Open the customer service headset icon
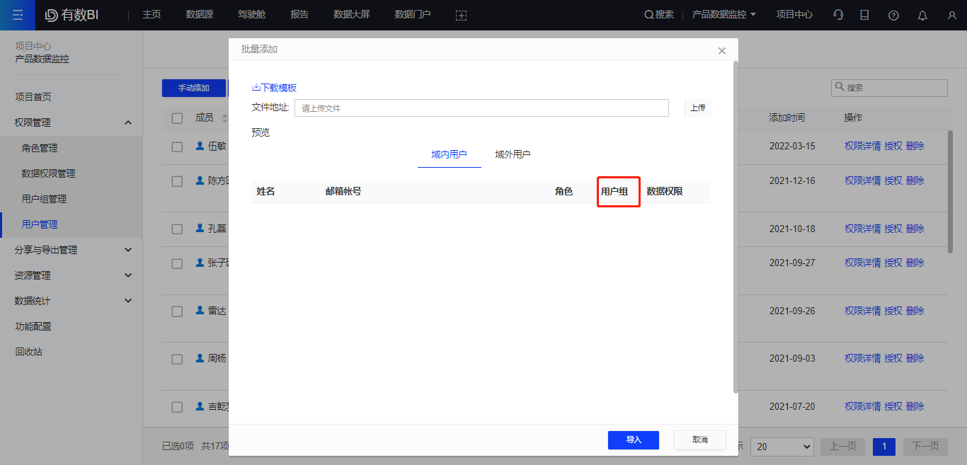This screenshot has height=465, width=967. [x=837, y=15]
